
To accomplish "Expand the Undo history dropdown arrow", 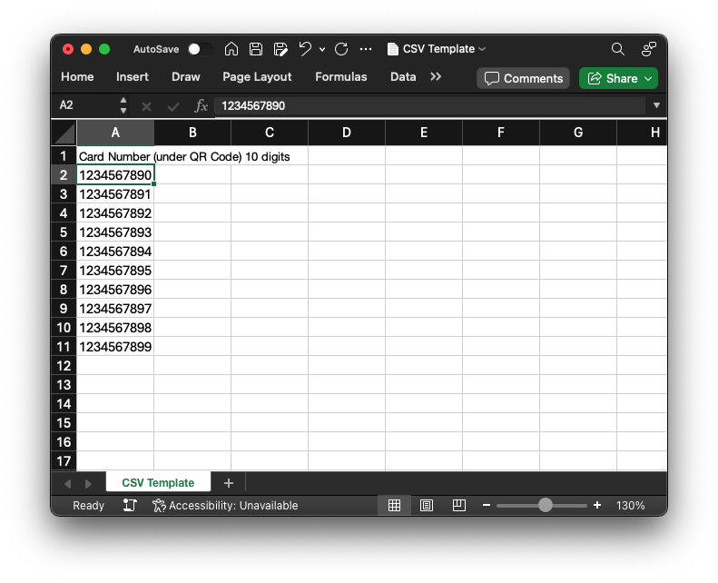I will pyautogui.click(x=322, y=49).
